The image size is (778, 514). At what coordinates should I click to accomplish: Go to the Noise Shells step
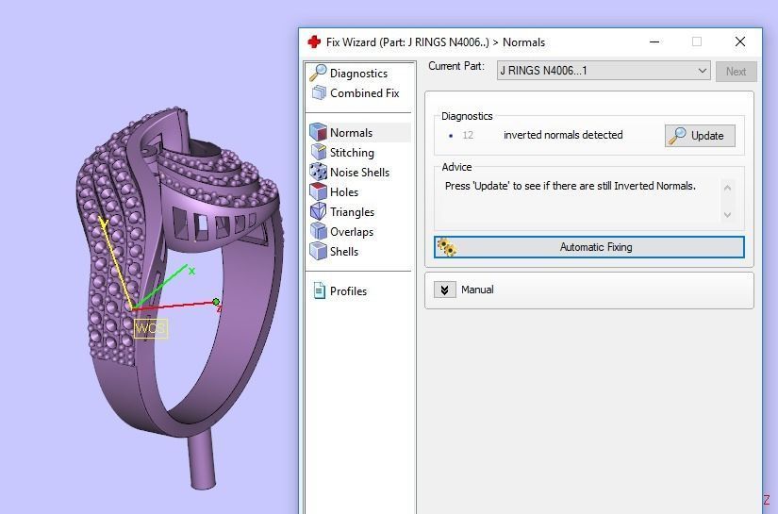click(359, 173)
